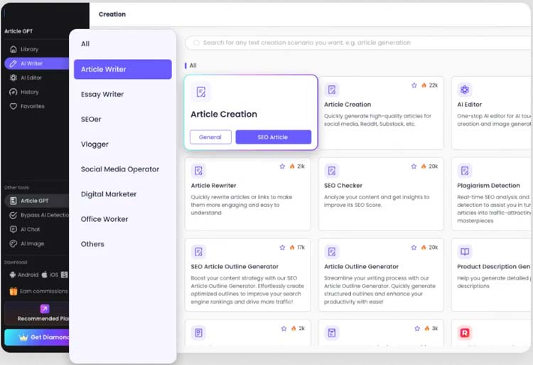Click the 3k card document icon

coord(332,333)
